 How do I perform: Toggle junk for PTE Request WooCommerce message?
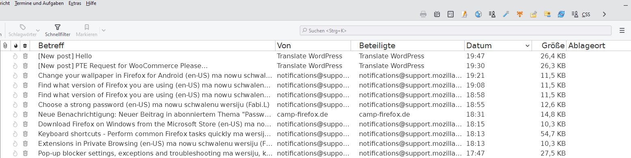15,66
